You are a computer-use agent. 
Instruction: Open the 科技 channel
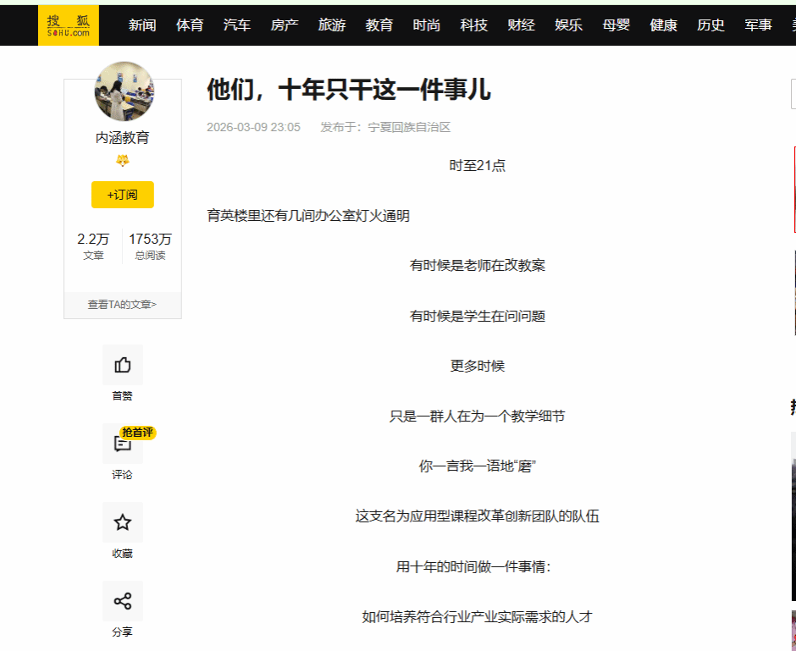pos(474,25)
